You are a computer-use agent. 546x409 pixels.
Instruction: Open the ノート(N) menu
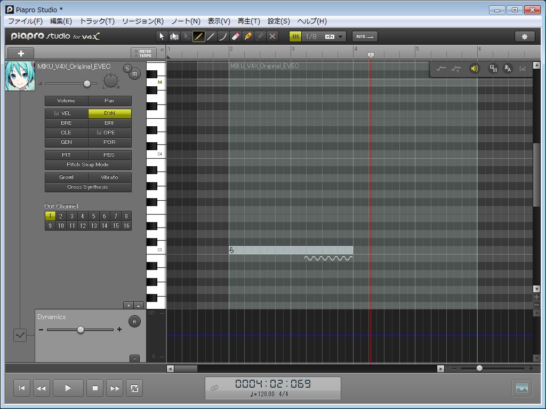pyautogui.click(x=186, y=21)
